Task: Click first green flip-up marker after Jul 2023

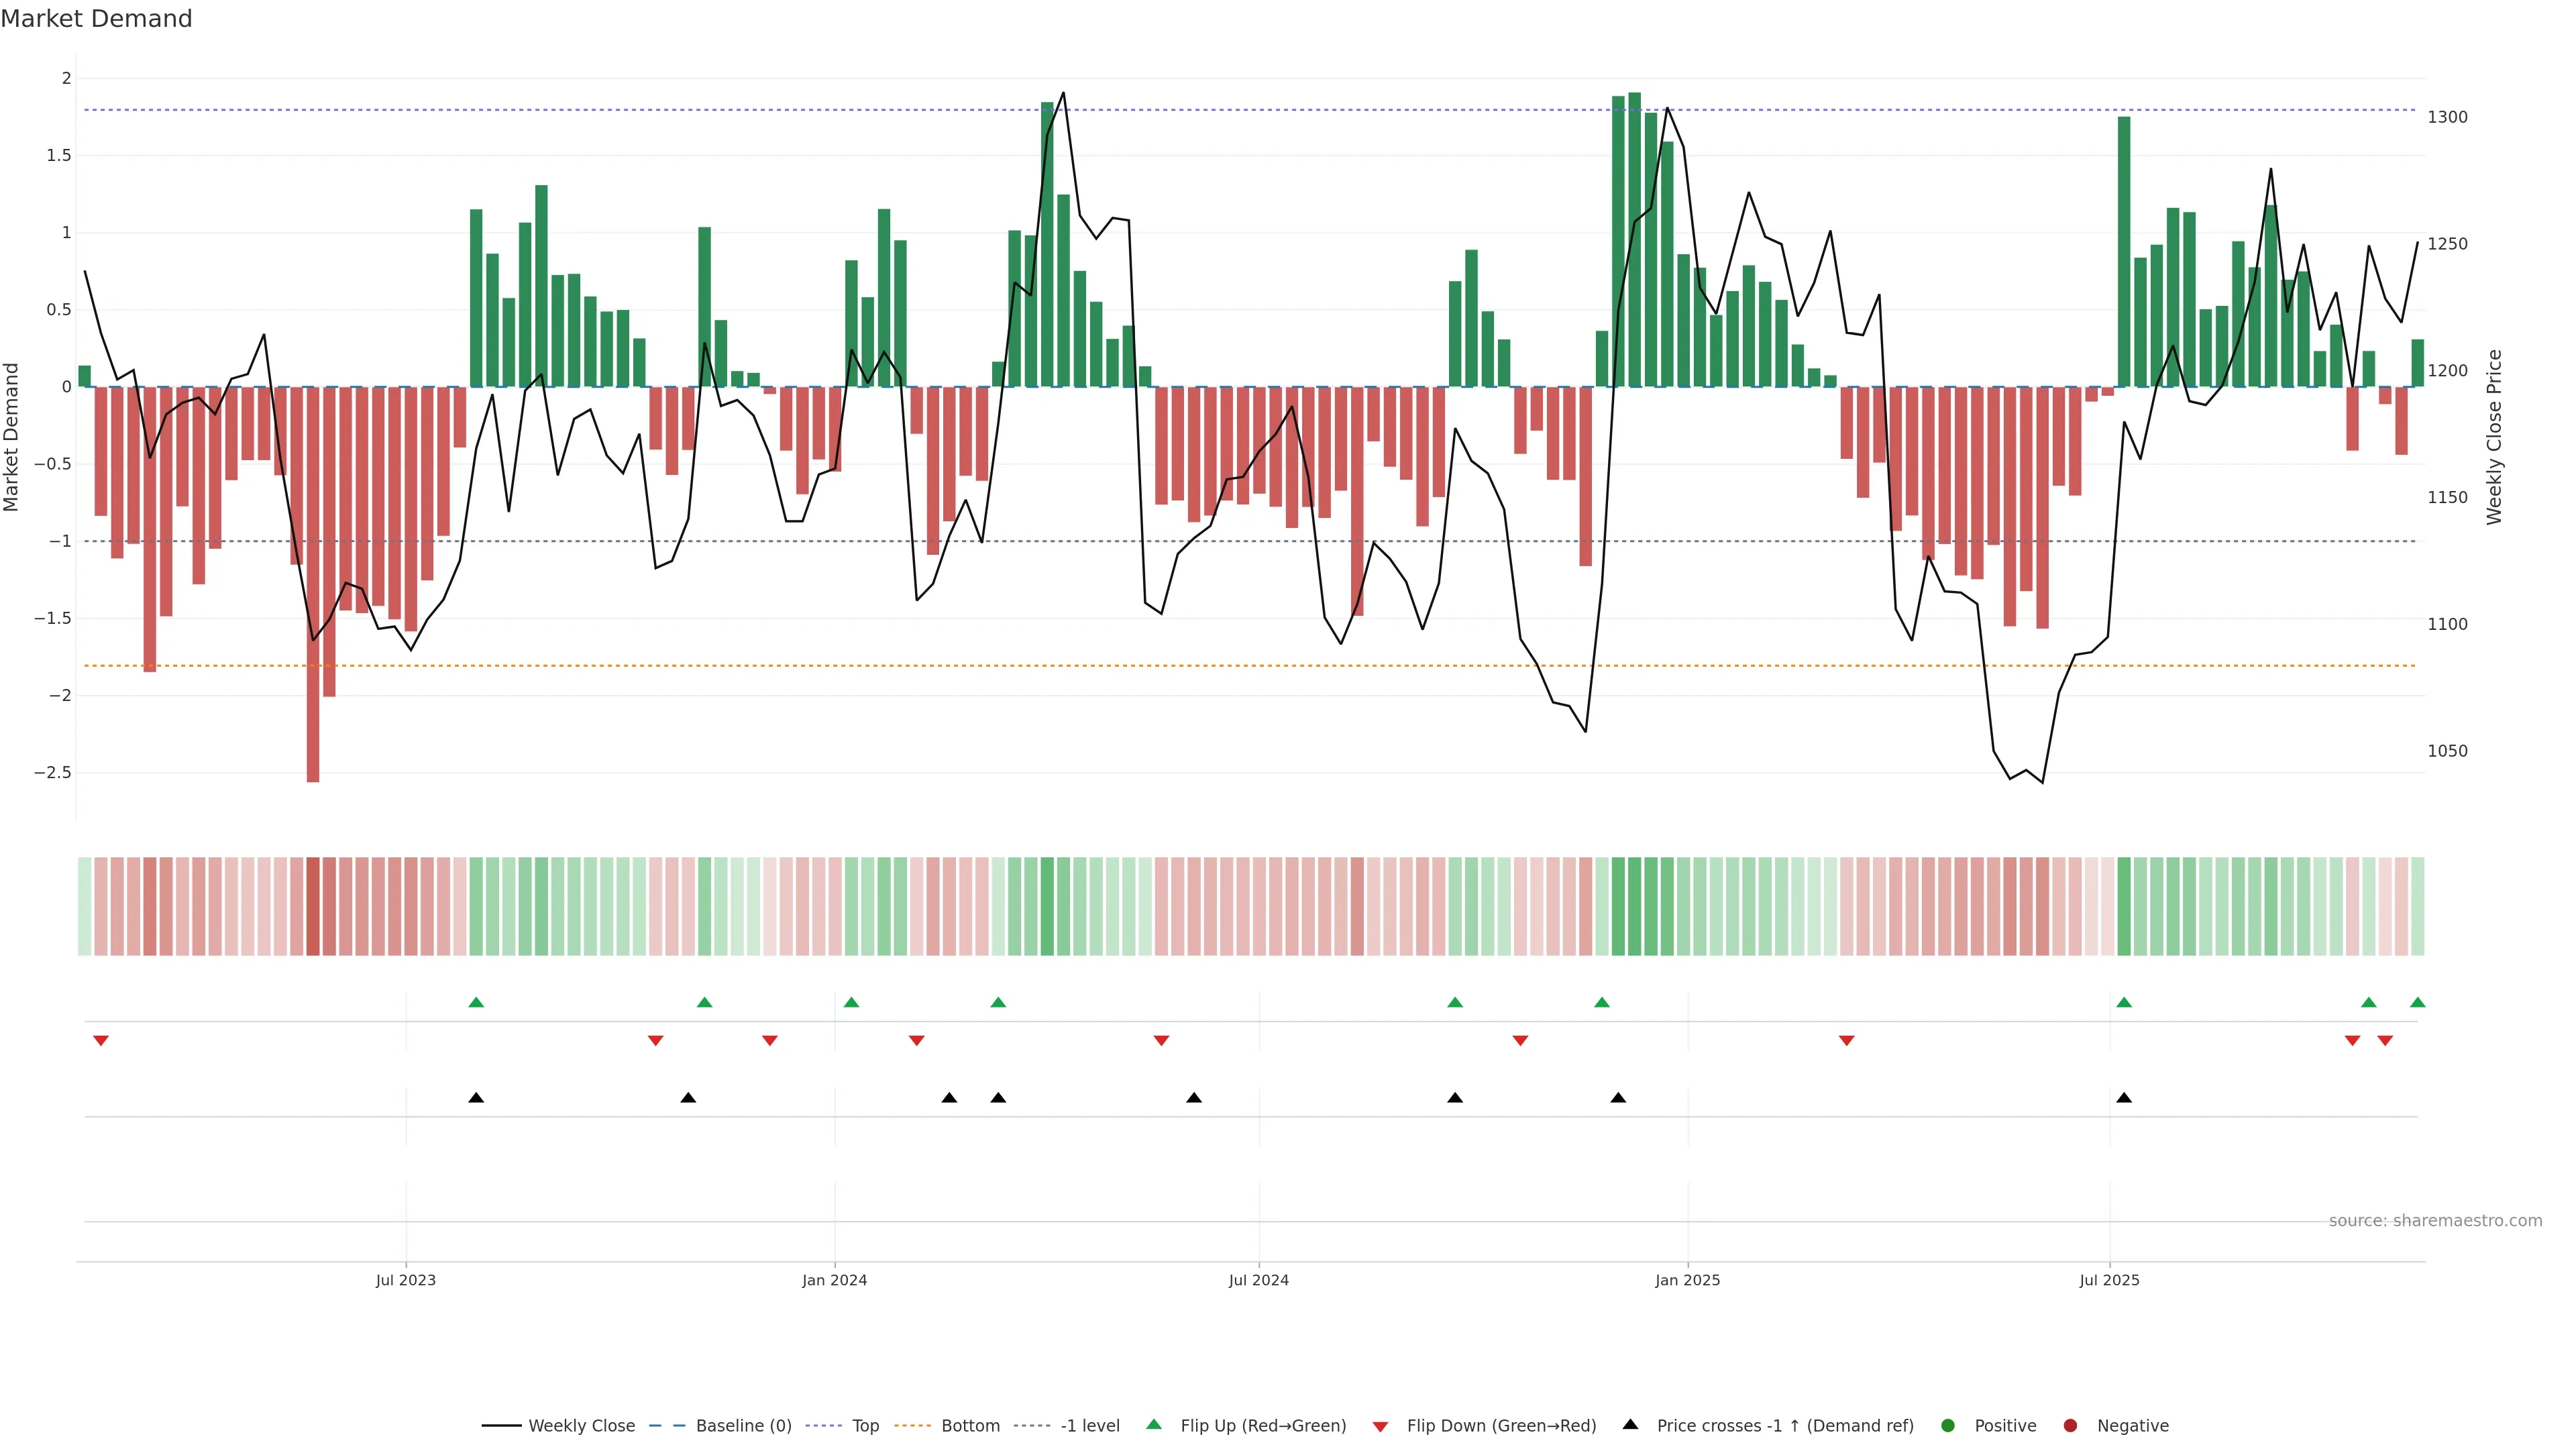Action: (476, 1002)
